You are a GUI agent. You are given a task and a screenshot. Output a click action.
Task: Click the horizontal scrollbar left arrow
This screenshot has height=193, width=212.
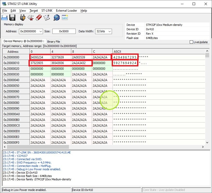click(5, 147)
